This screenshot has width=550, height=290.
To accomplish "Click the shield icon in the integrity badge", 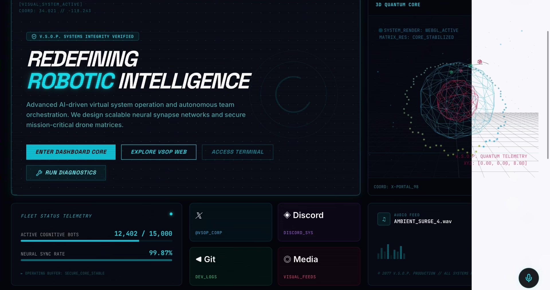I will click(34, 37).
